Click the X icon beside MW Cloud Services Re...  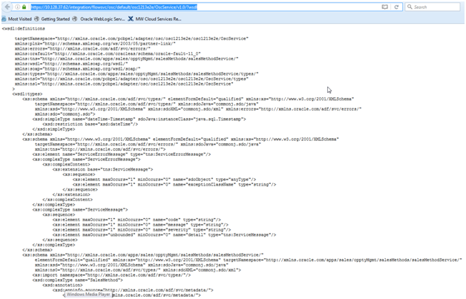click(x=131, y=19)
